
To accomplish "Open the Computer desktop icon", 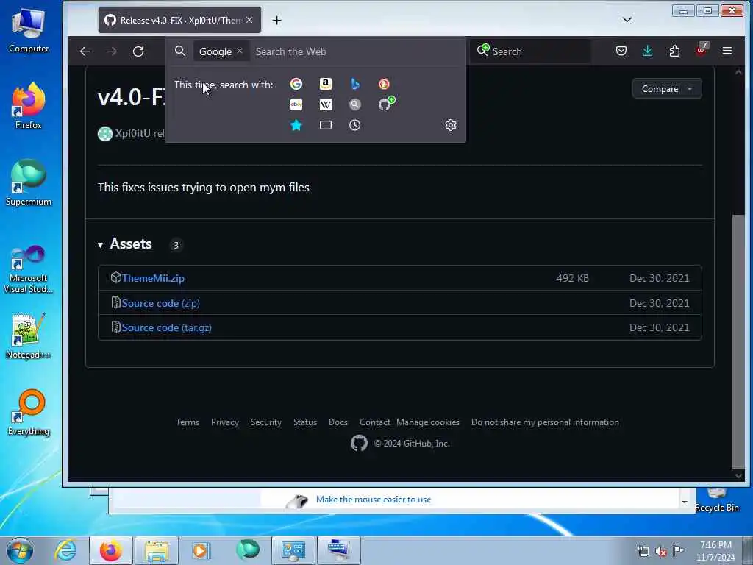I will [29, 29].
